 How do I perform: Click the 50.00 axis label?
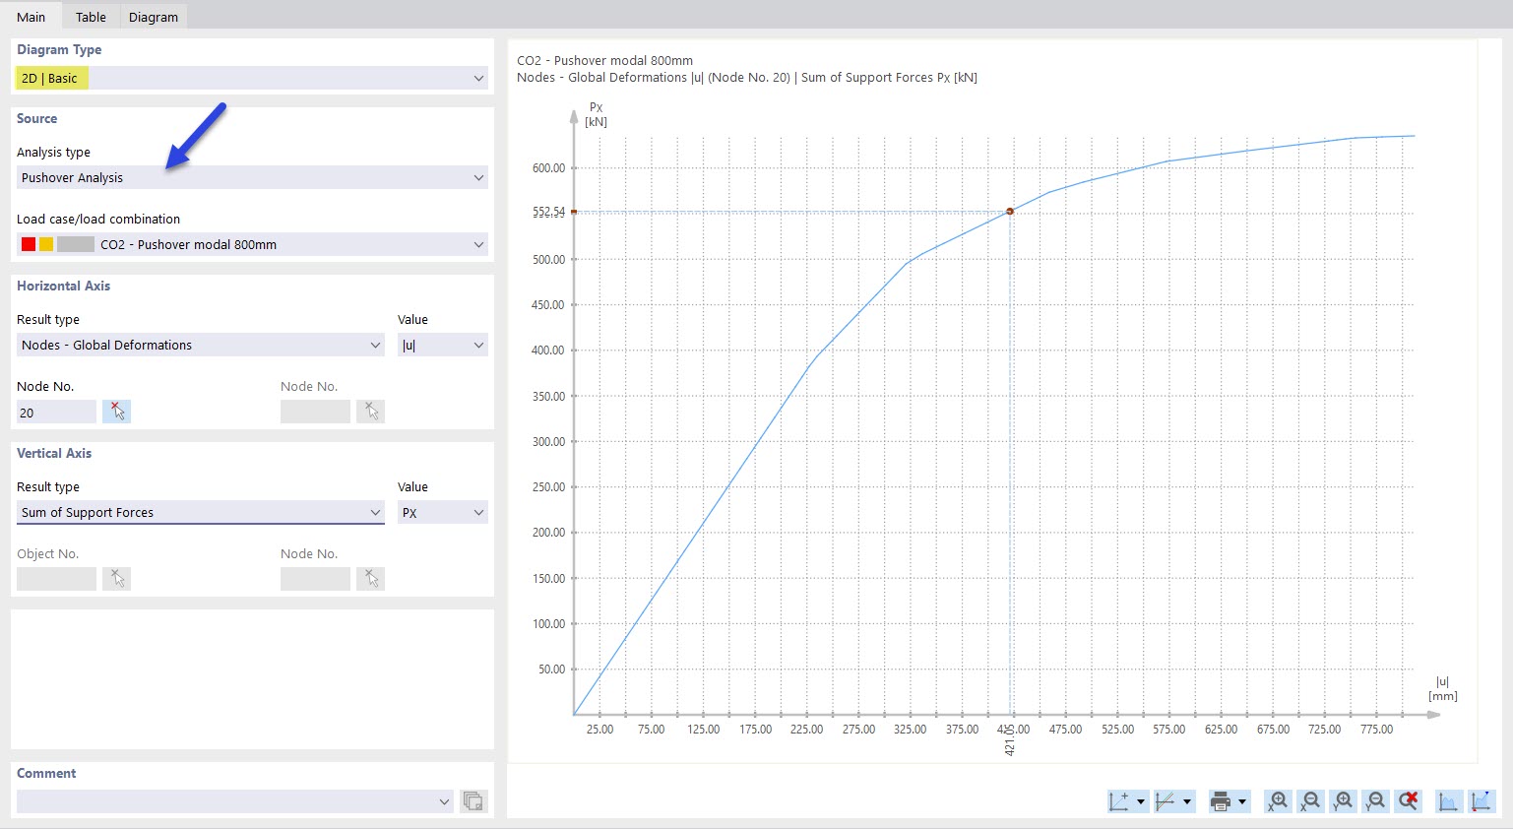point(552,670)
